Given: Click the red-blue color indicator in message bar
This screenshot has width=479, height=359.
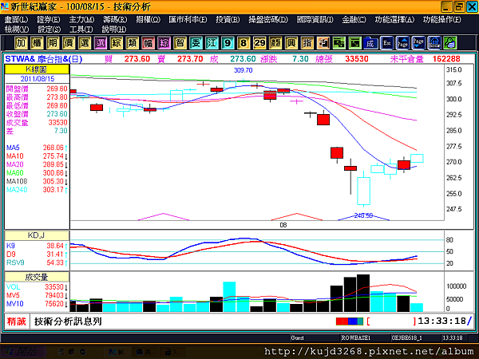Looking at the screenshot, I should 350,322.
